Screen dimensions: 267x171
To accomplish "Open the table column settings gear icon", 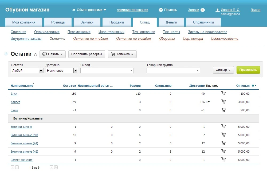I will pyautogui.click(x=254, y=86).
